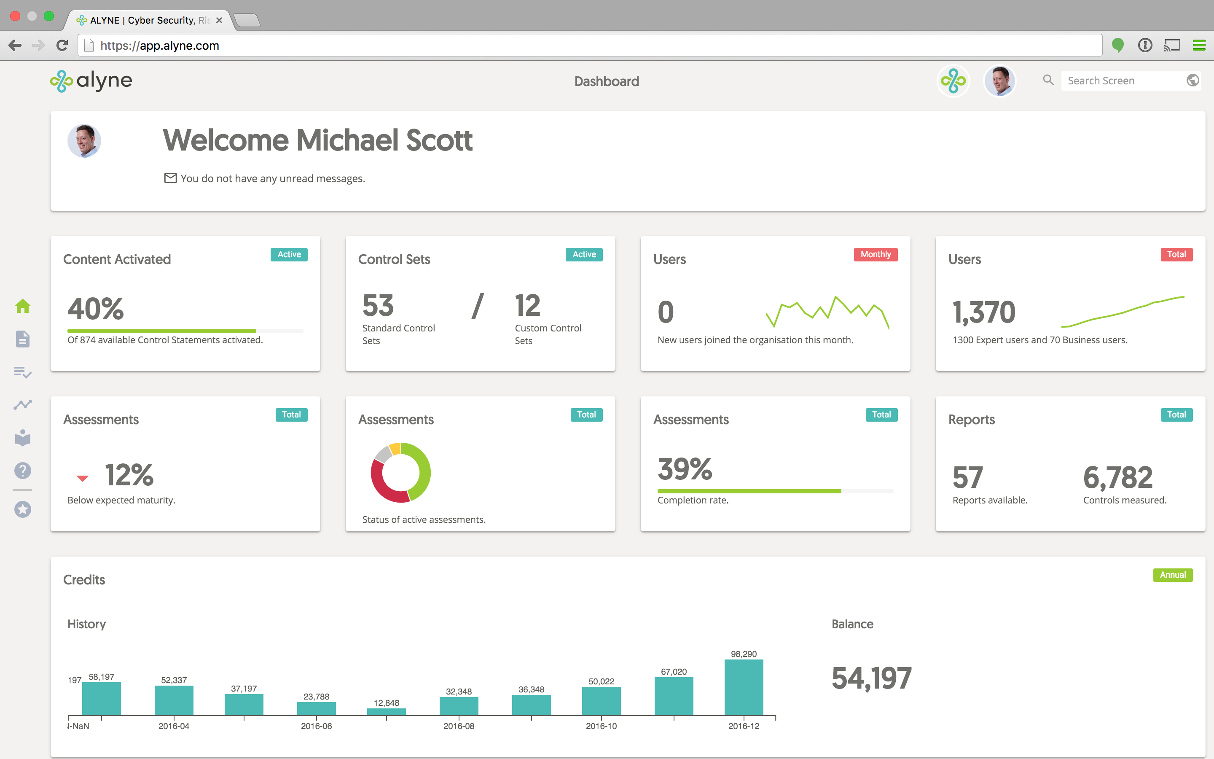The width and height of the screenshot is (1214, 759).
Task: Open the trend line analytics sidebar icon
Action: coord(23,405)
